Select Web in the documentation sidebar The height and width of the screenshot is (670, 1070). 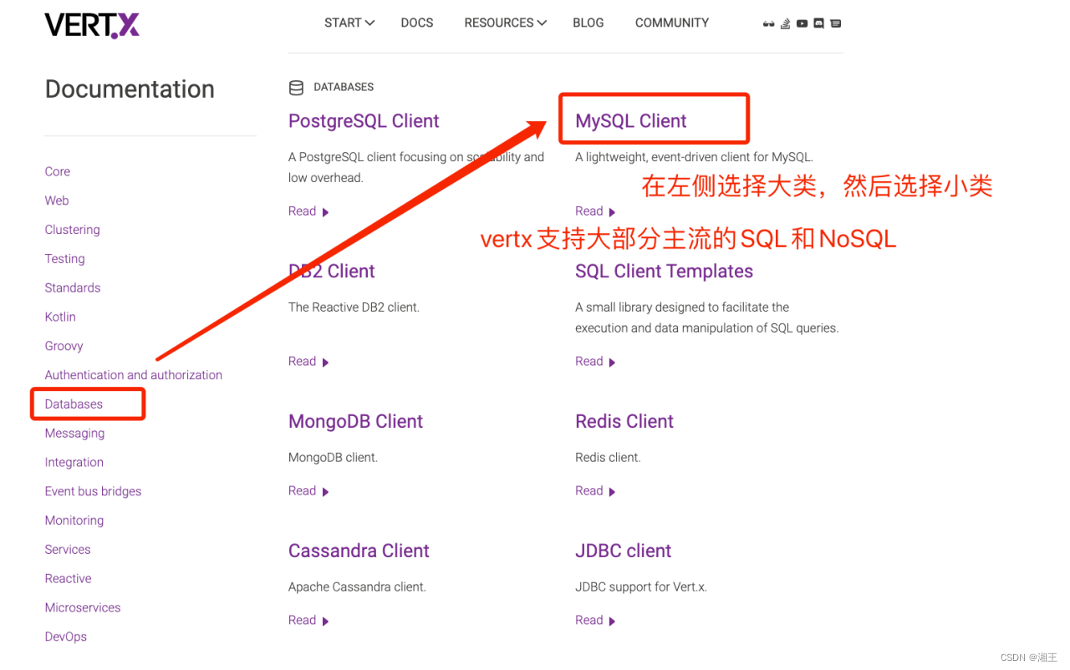(x=57, y=200)
